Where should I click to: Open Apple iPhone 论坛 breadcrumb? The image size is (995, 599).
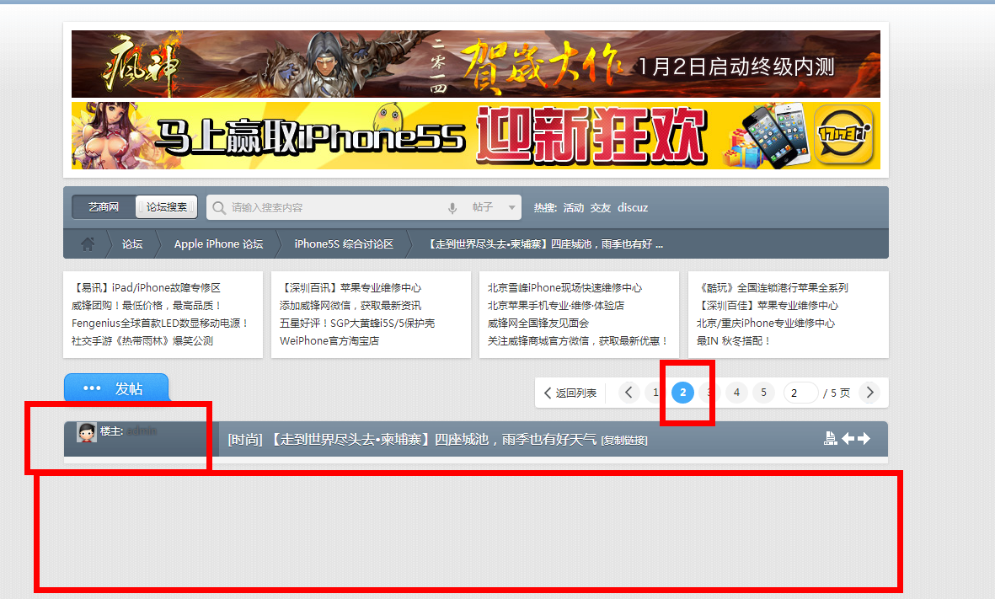click(218, 243)
